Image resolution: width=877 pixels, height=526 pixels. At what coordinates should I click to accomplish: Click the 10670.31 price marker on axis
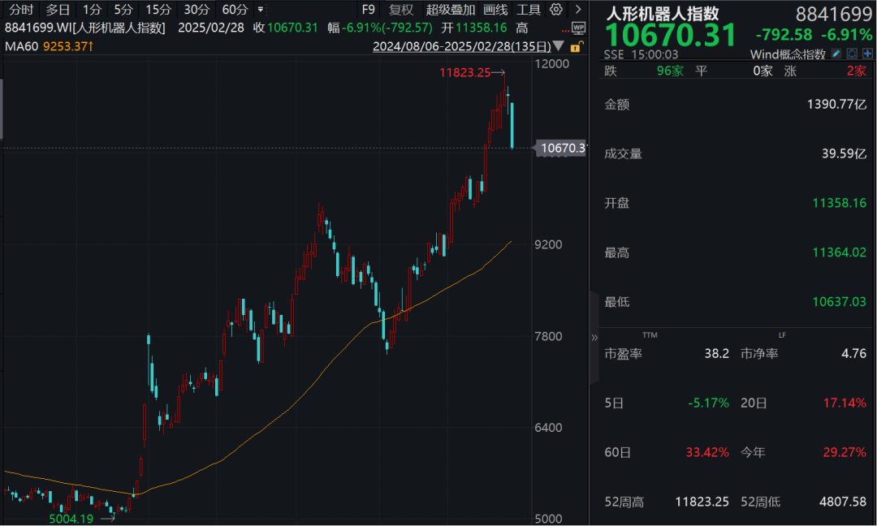point(561,148)
